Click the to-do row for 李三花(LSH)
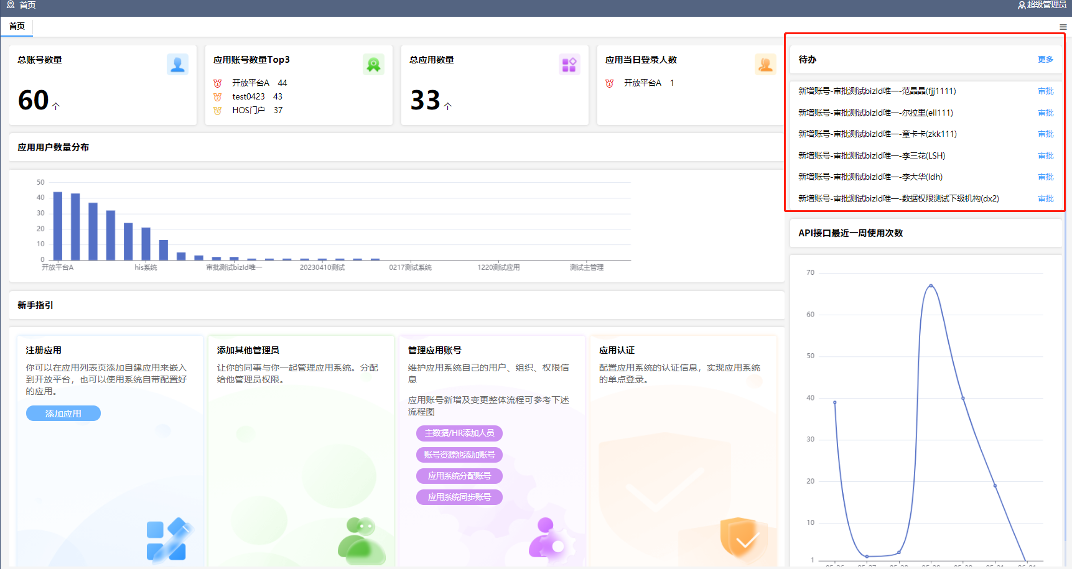1072x569 pixels. pyautogui.click(x=926, y=156)
